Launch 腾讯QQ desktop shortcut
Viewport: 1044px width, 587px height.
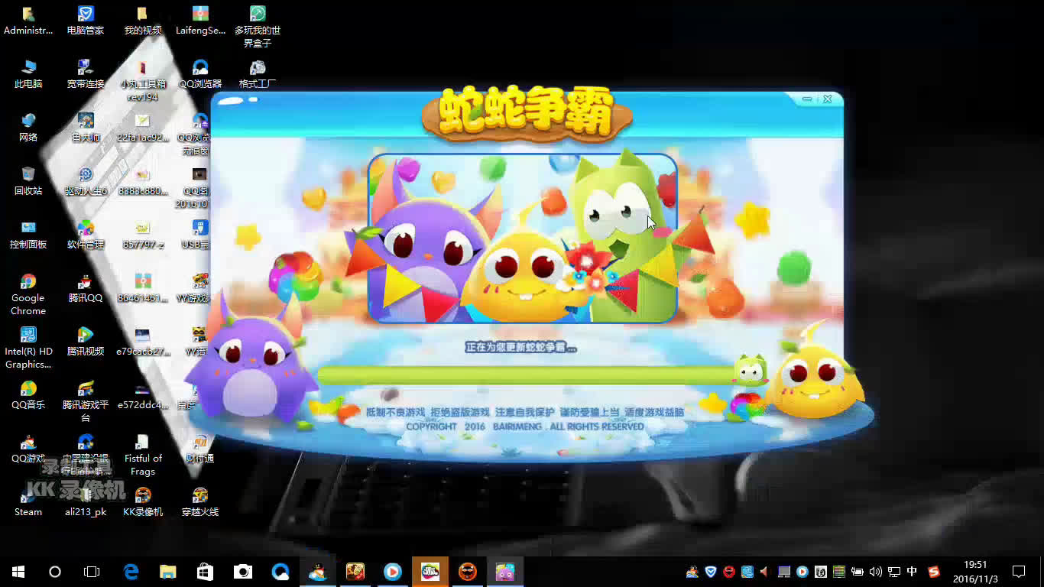(86, 289)
